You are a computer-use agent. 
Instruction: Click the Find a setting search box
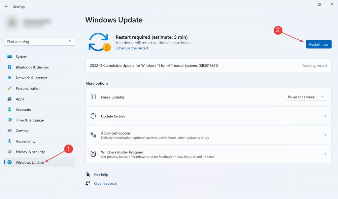click(x=40, y=42)
